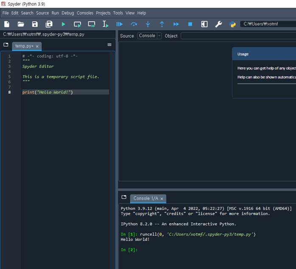
Task: Open PYTHONPATH manager Python icon
Action: click(x=232, y=24)
